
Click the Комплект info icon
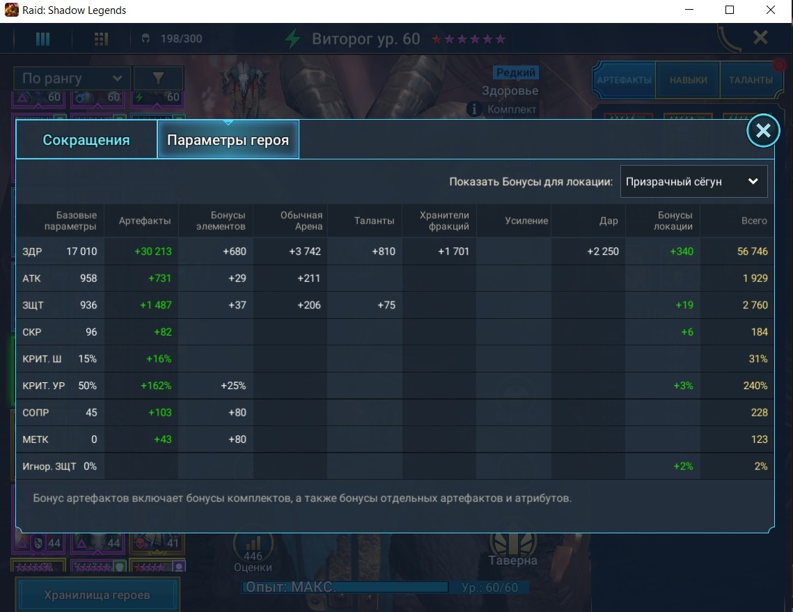(x=474, y=109)
